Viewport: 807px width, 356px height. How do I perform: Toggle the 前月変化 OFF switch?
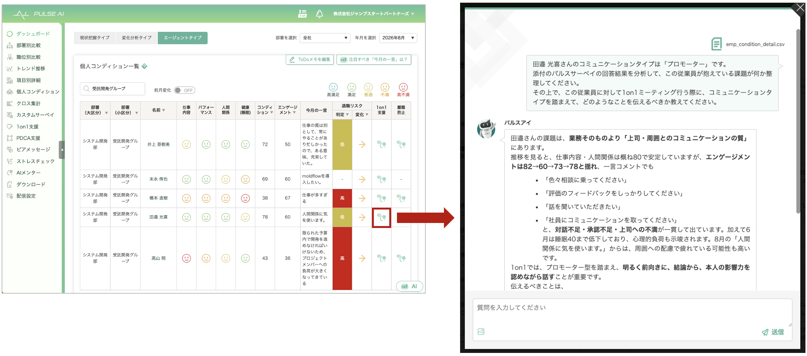184,90
